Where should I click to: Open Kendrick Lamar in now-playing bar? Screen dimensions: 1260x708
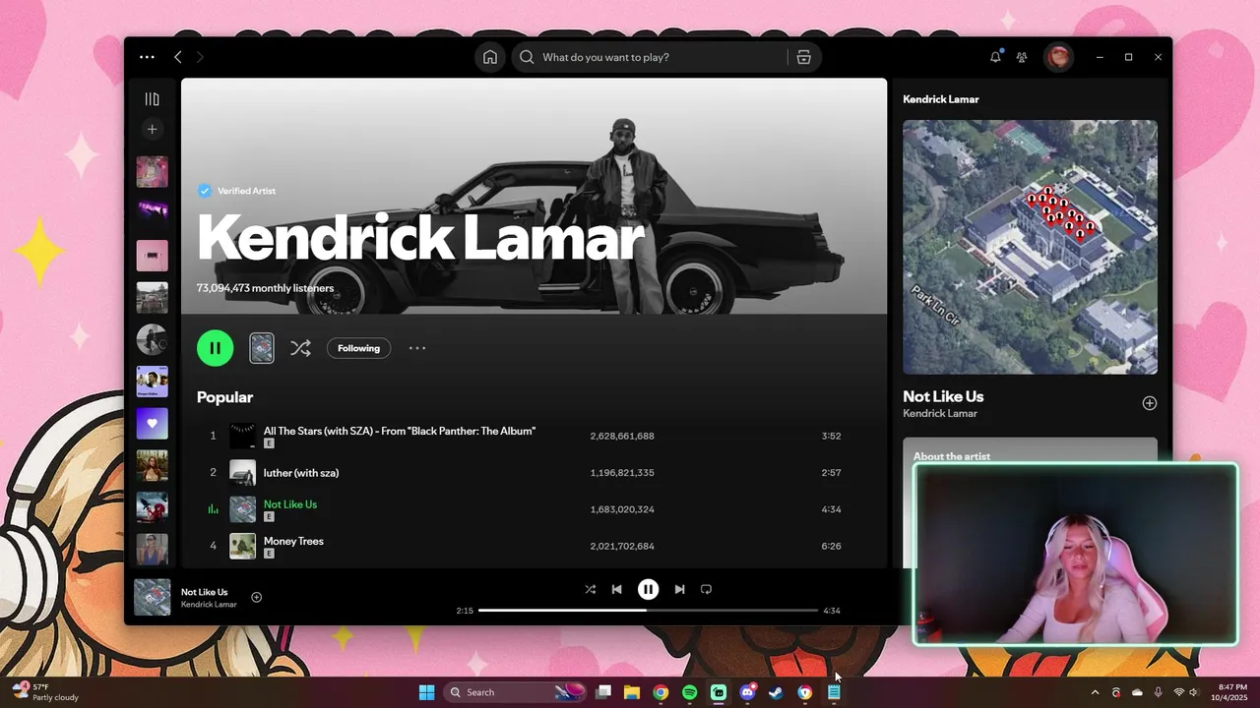coord(209,605)
